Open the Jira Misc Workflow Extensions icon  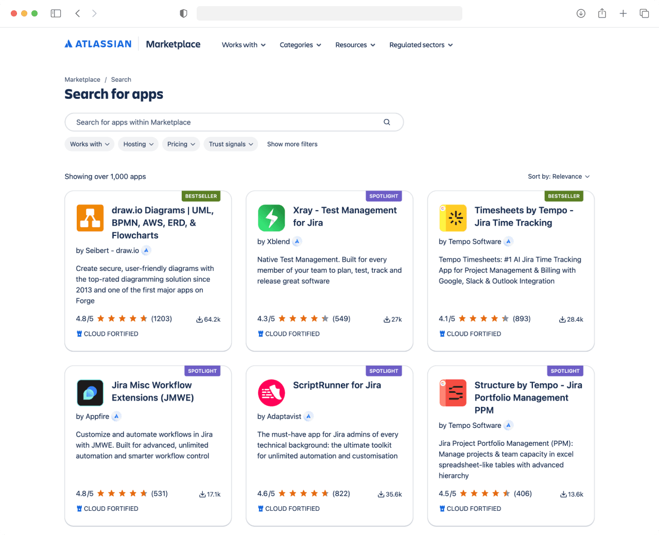tap(90, 393)
